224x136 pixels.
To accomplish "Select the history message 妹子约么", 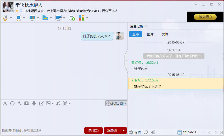I will (141, 69).
